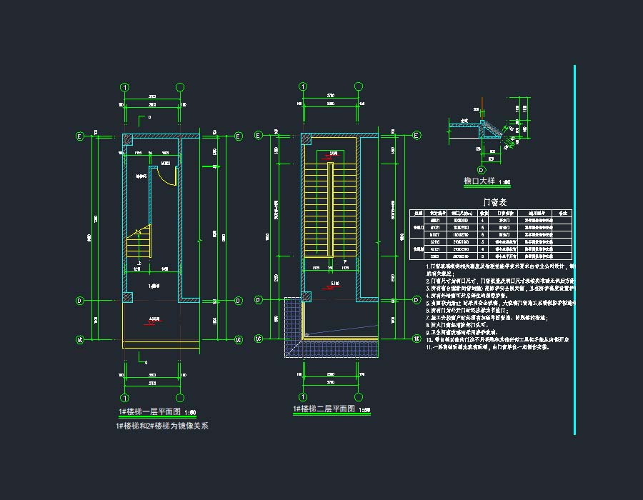The height and width of the screenshot is (500, 643).
Task: Select the 1#楼梯二层平面图 drawing title
Action: coord(324,409)
